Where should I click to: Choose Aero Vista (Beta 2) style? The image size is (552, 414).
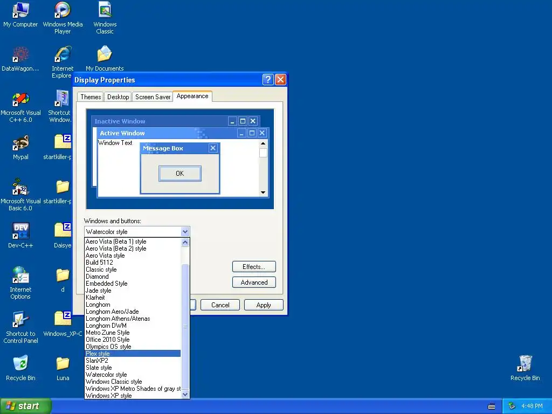(x=133, y=249)
